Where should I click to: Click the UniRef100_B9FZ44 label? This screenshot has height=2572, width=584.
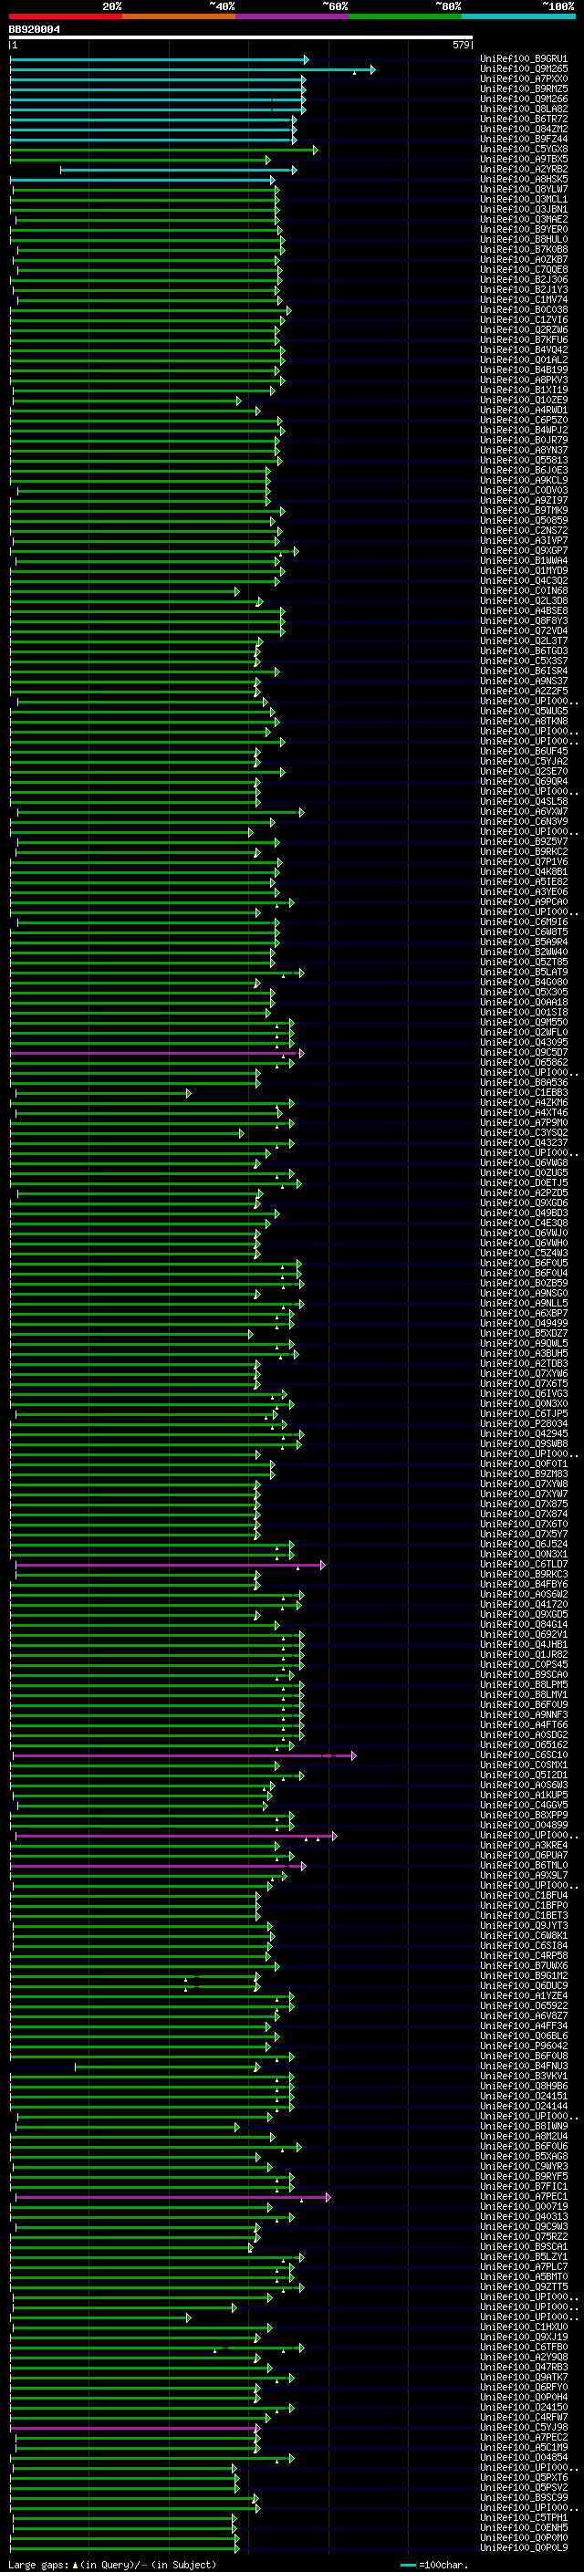point(523,139)
